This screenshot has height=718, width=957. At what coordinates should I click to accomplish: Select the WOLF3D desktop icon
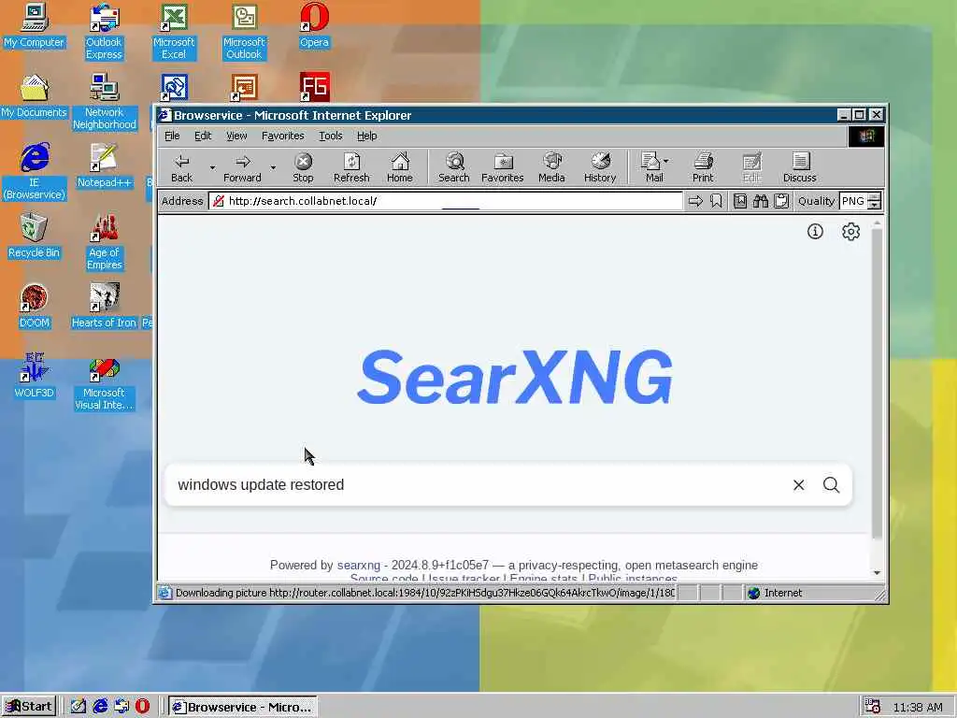point(34,376)
